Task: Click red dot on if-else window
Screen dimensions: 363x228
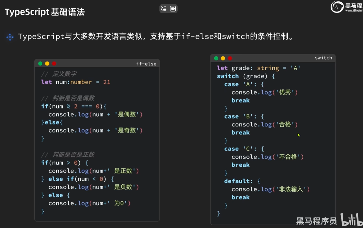Action: tap(54, 63)
